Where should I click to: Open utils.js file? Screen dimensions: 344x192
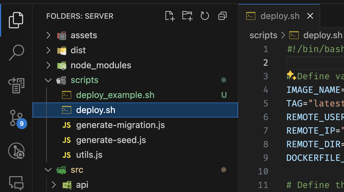(x=89, y=155)
